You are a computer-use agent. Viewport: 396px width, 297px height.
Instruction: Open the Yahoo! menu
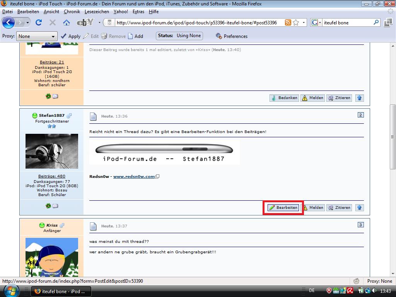[x=121, y=12]
